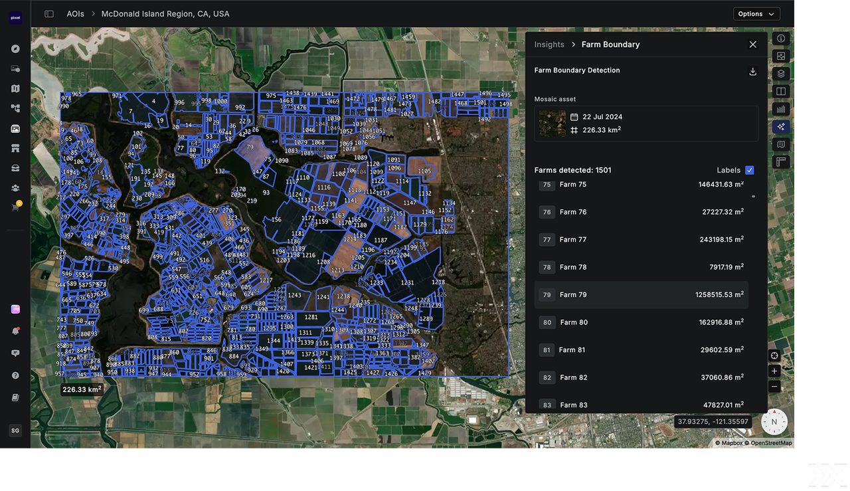Zoom in with the plus button
Image resolution: width=850 pixels, height=491 pixels.
pos(774,371)
